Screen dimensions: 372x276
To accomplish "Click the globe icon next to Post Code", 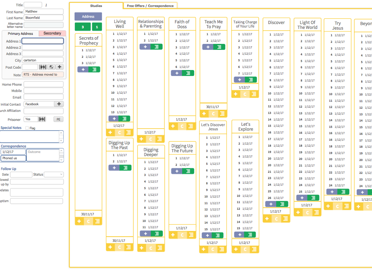I will [51, 67].
